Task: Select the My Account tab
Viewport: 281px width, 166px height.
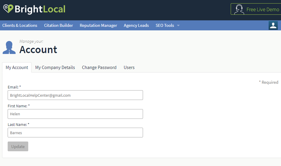Action: coord(17,67)
